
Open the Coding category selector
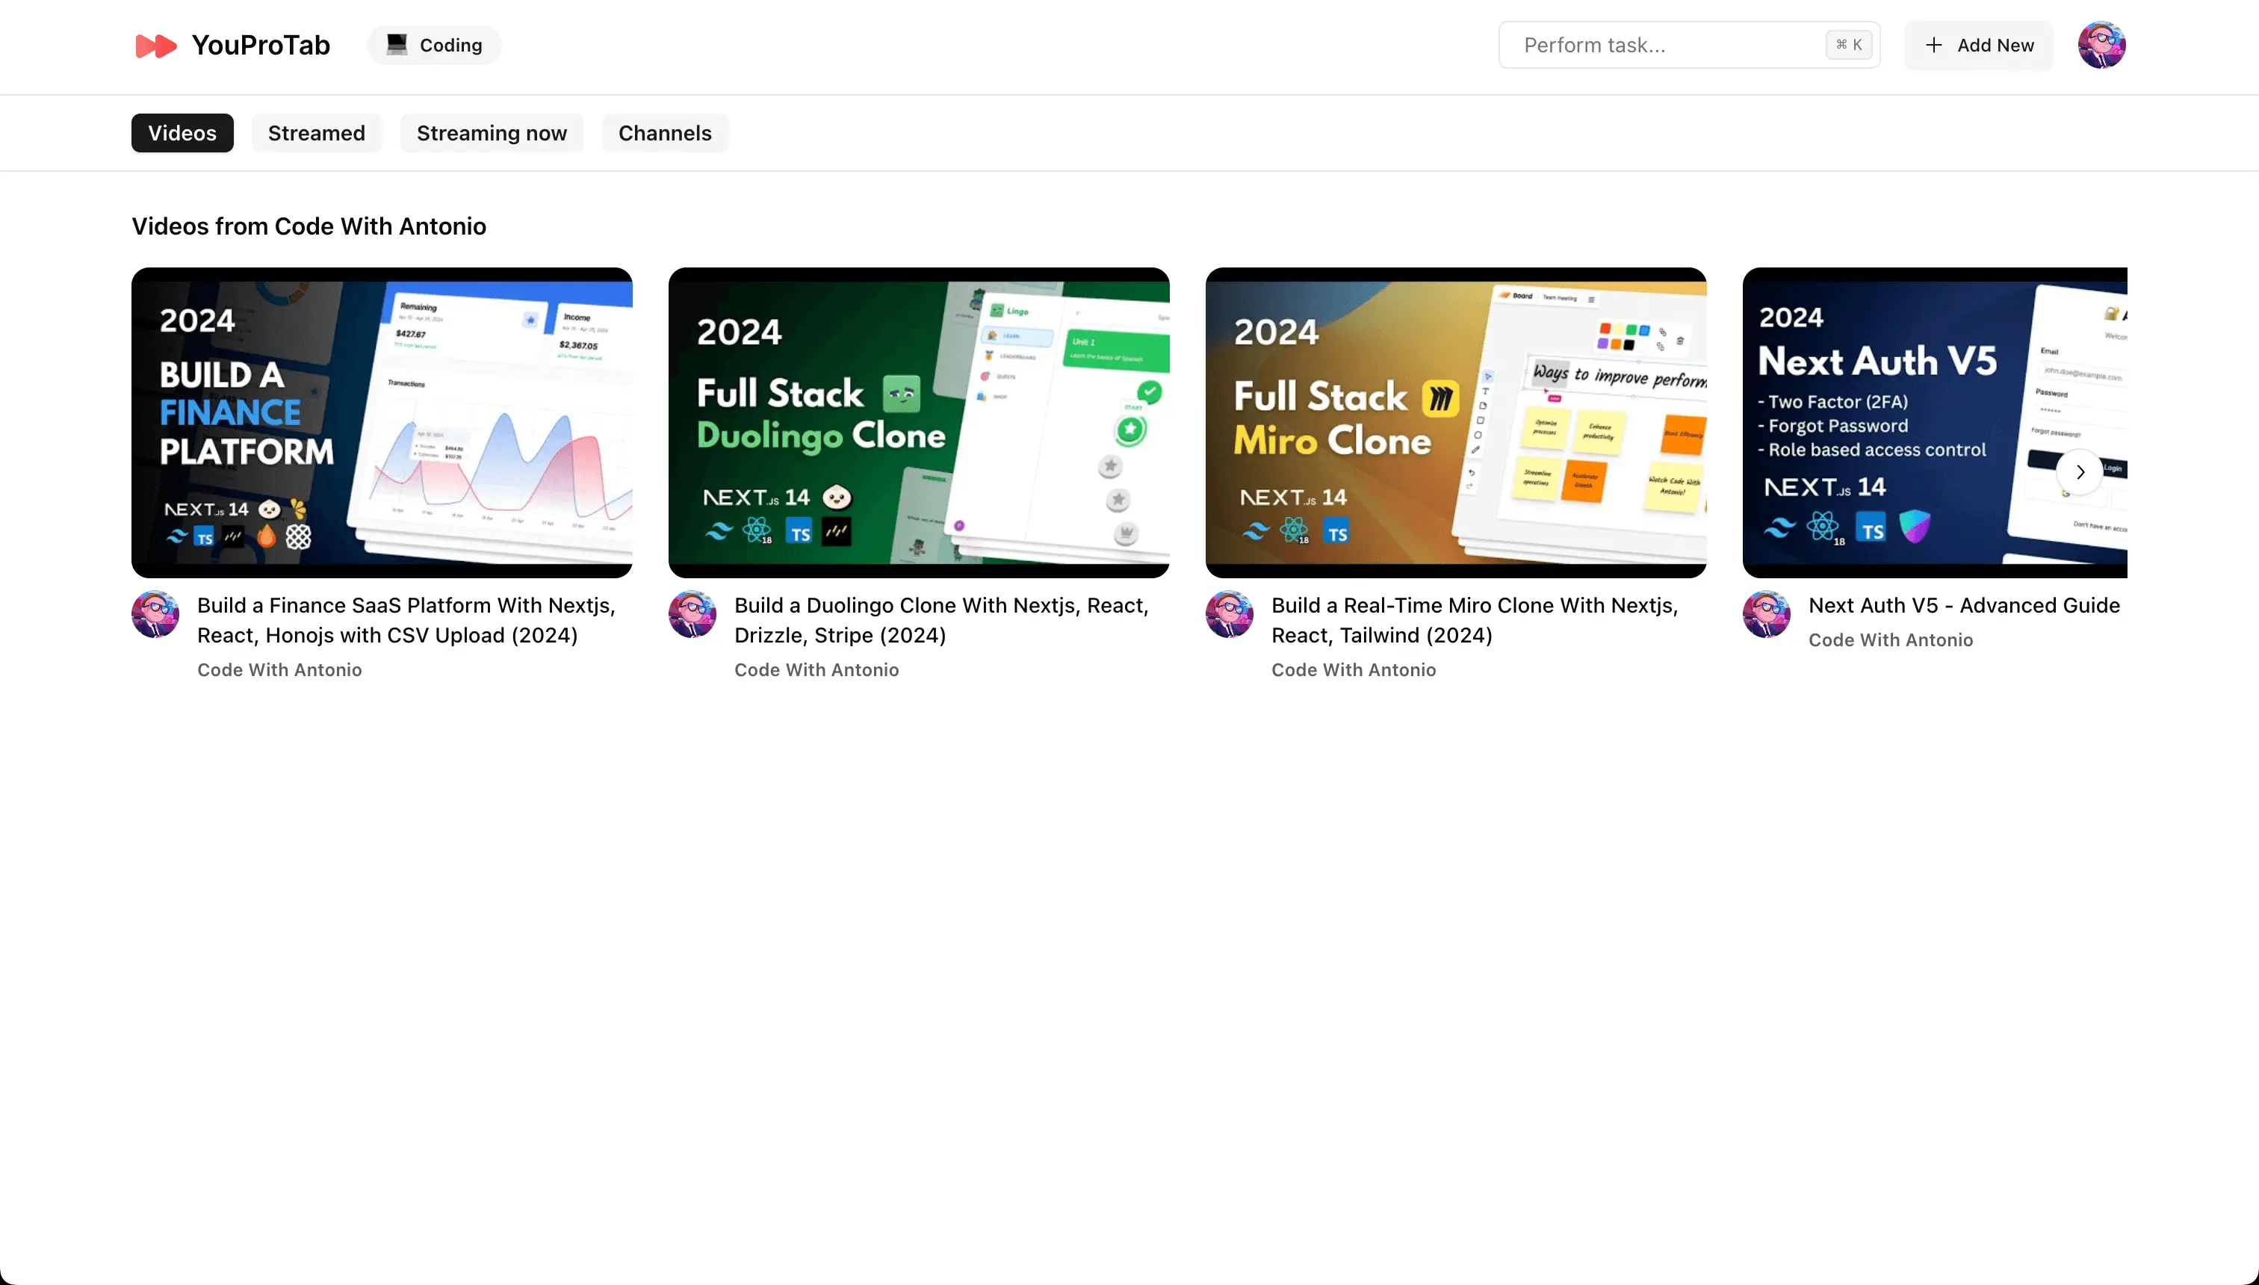click(433, 44)
